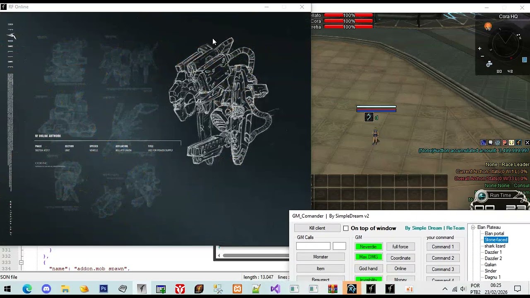Viewport: 530px width, 298px height.
Task: Open Discord from taskbar
Action: [46, 289]
